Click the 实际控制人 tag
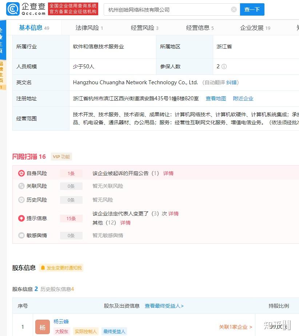The width and height of the screenshot is (299, 336). pyautogui.click(x=85, y=332)
